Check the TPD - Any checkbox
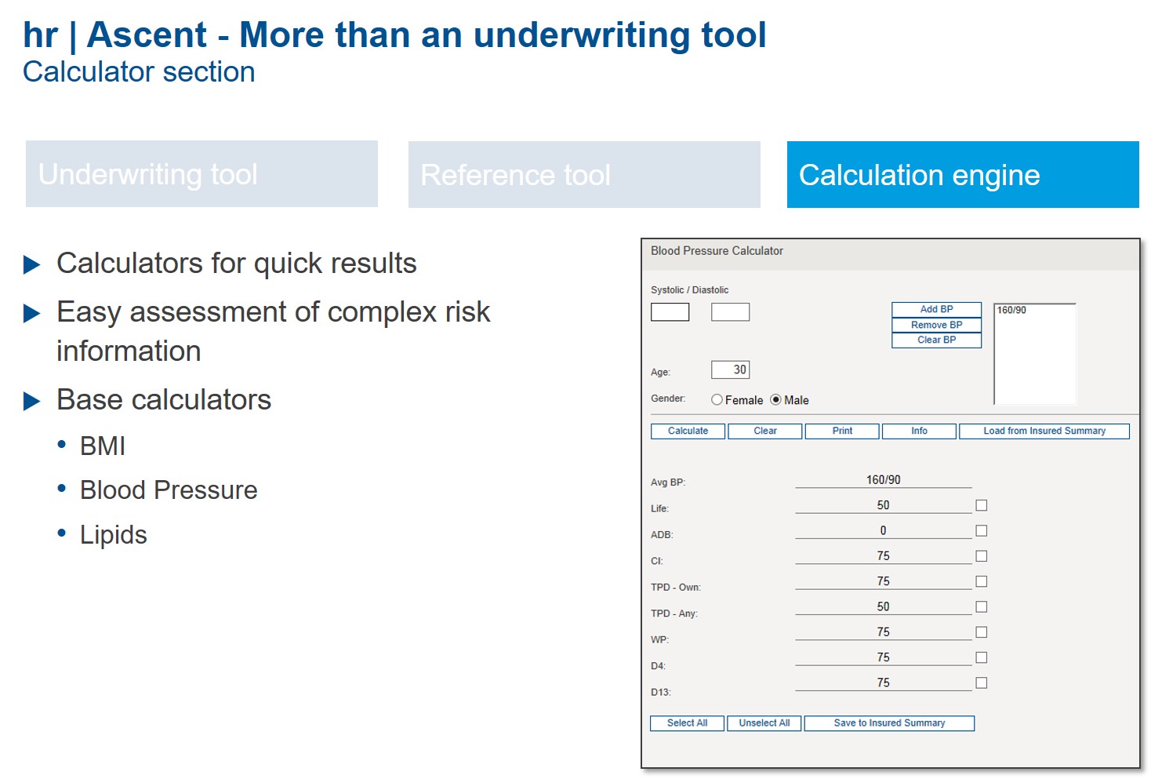 point(982,607)
